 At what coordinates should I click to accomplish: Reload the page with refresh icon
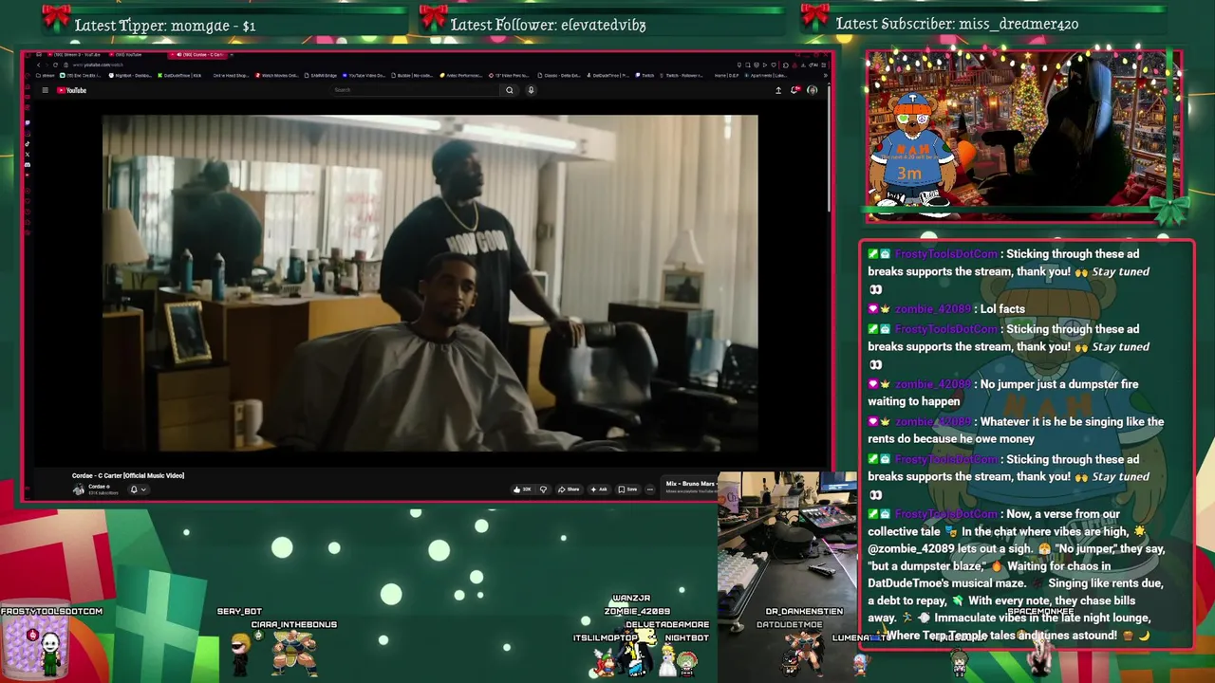(55, 65)
